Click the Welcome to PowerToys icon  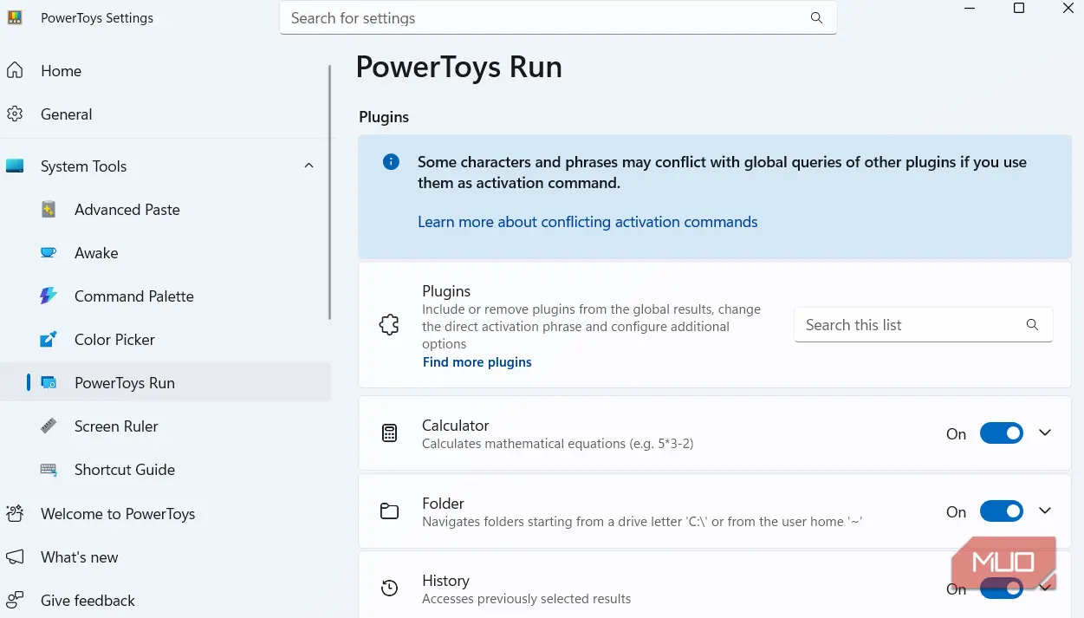(x=15, y=514)
